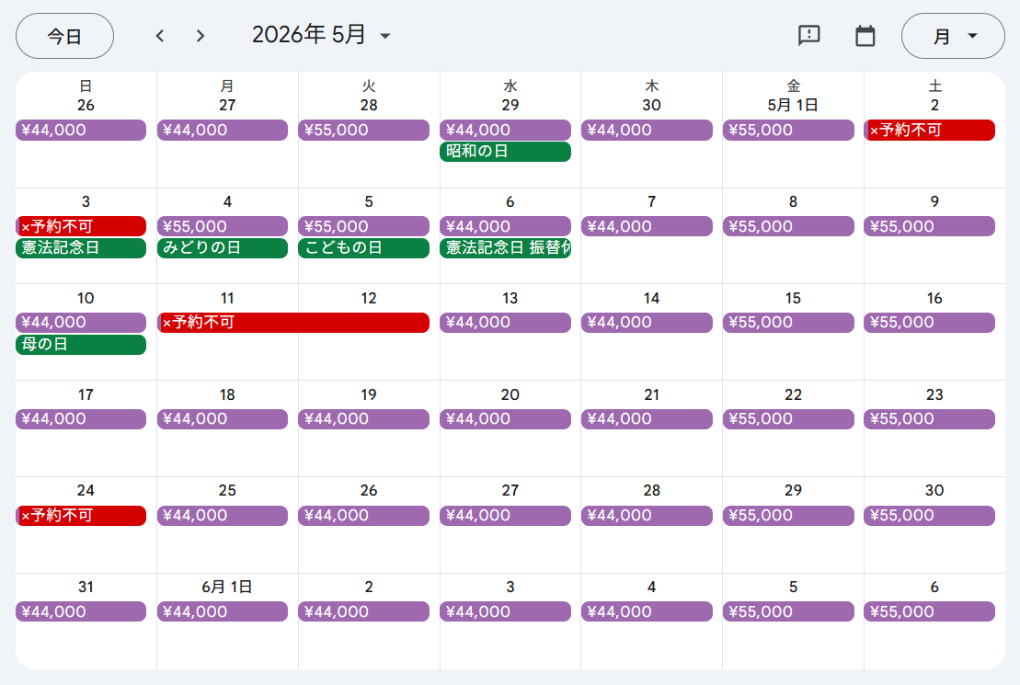This screenshot has width=1020, height=685.
Task: Open the feedback speech bubble icon
Action: 808,36
